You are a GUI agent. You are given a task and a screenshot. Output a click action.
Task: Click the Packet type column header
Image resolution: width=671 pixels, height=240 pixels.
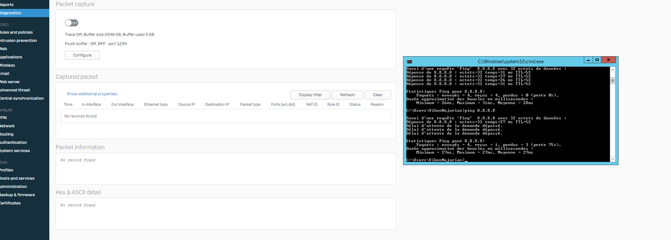coord(250,104)
